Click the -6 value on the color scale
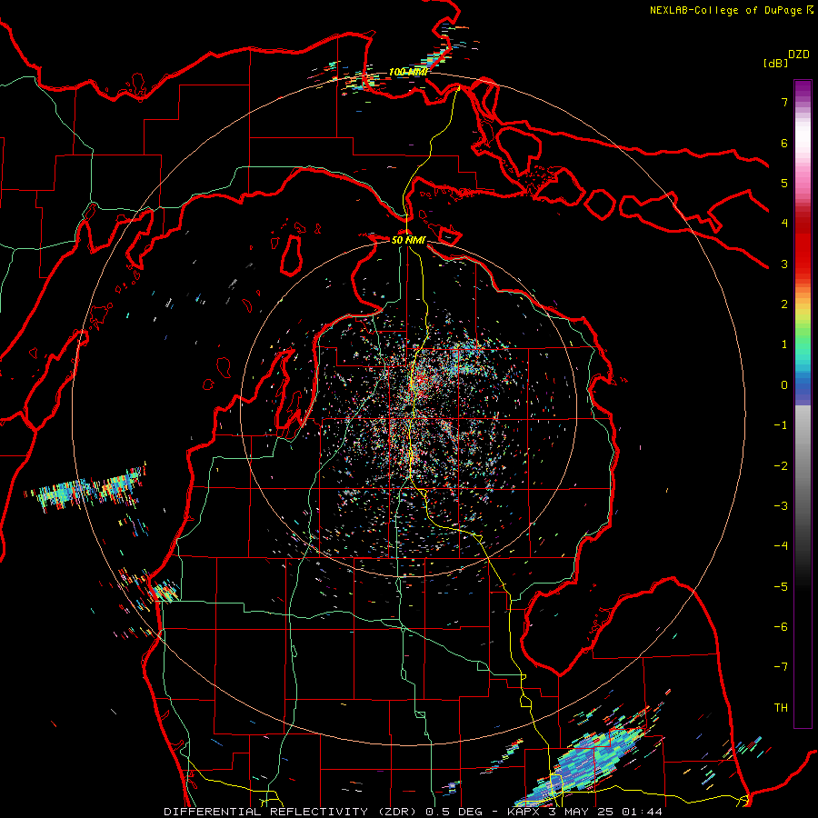 tap(781, 627)
